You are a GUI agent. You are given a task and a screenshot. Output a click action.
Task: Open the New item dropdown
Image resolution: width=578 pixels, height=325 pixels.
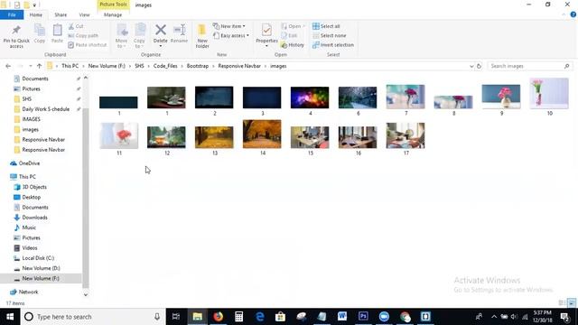[x=228, y=26]
